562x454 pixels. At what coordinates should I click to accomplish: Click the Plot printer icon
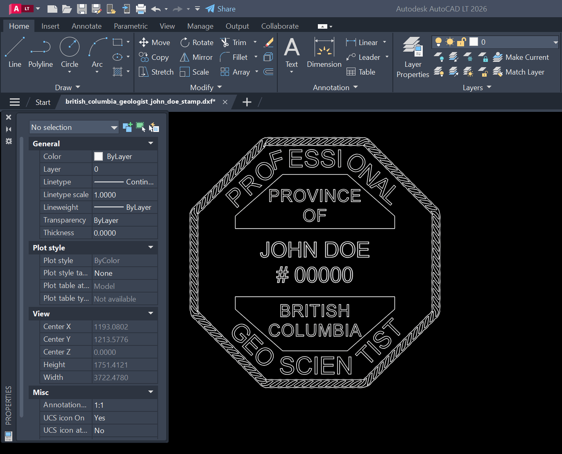coord(140,9)
